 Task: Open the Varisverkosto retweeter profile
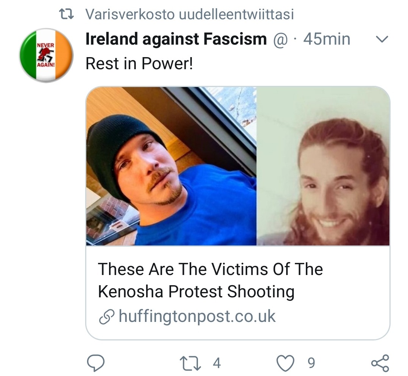click(130, 14)
